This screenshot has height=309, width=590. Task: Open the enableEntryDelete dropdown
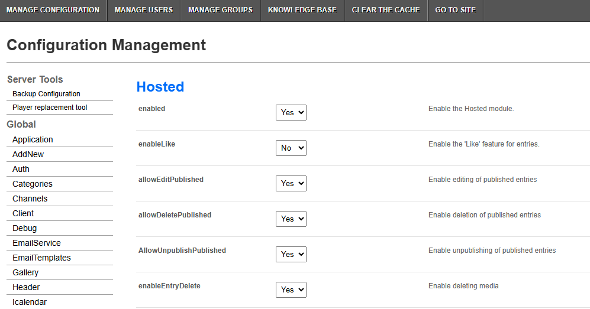coord(291,290)
